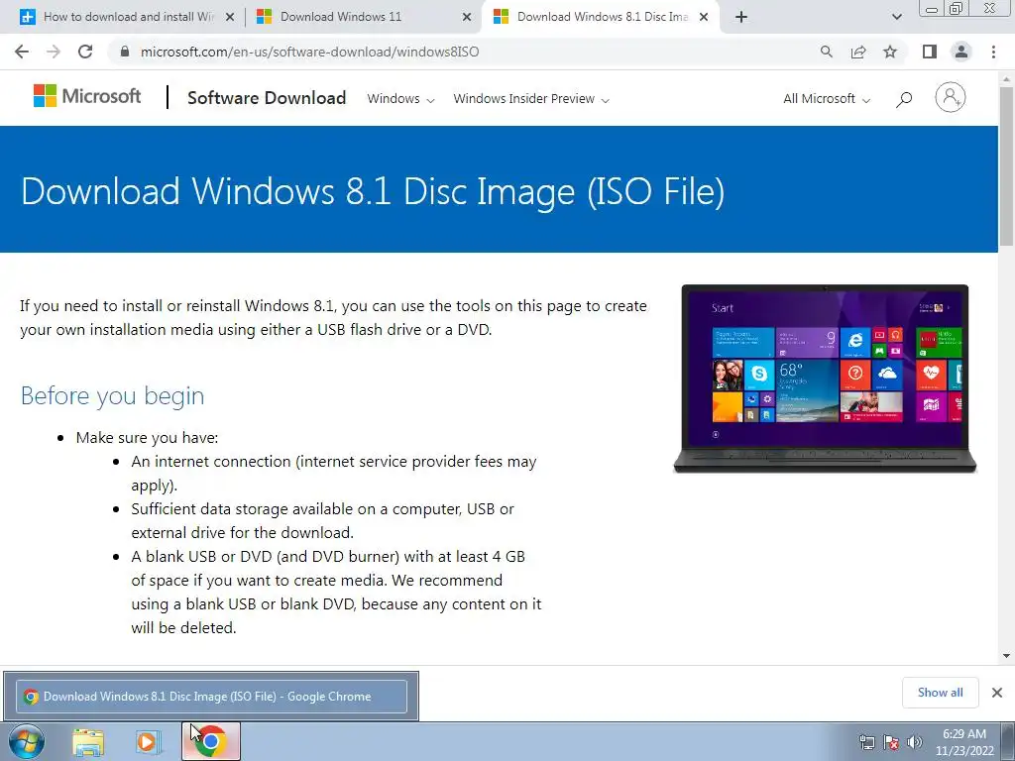Open the Software Download home link
Viewport: 1015px width, 761px height.
point(267,98)
